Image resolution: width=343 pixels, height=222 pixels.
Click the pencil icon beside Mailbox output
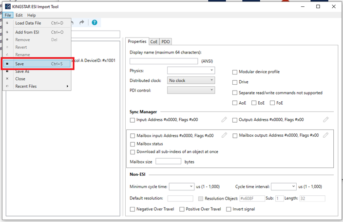326,135
